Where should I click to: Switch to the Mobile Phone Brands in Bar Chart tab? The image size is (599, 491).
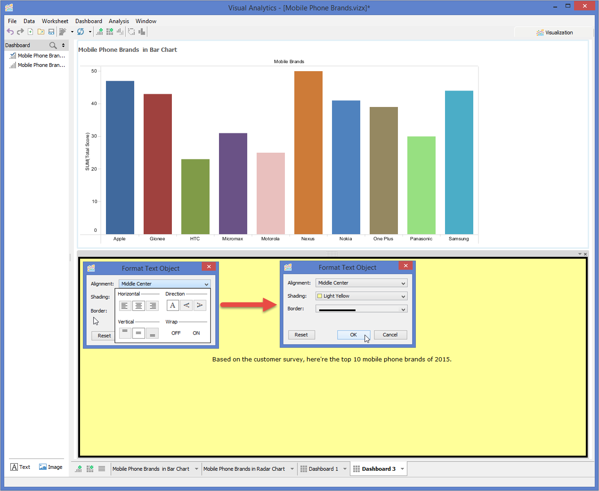(151, 469)
